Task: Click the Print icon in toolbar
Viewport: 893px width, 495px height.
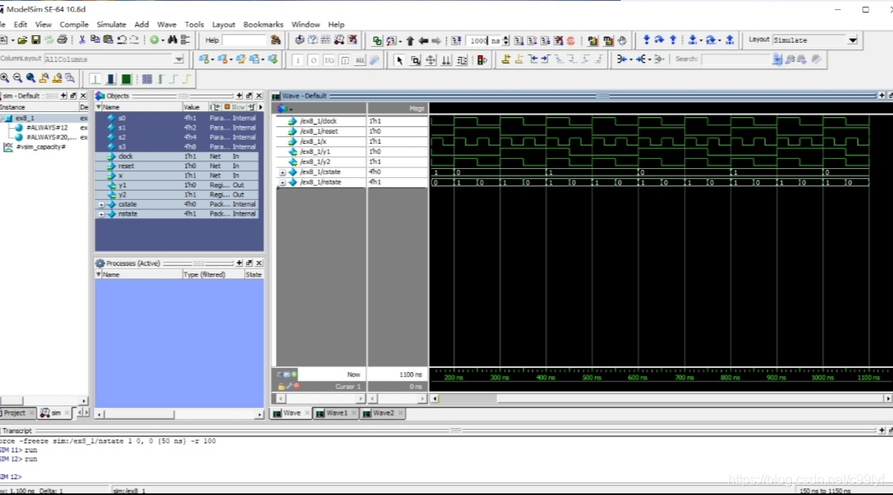Action: [x=62, y=40]
